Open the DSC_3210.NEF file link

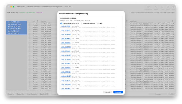[66, 64]
